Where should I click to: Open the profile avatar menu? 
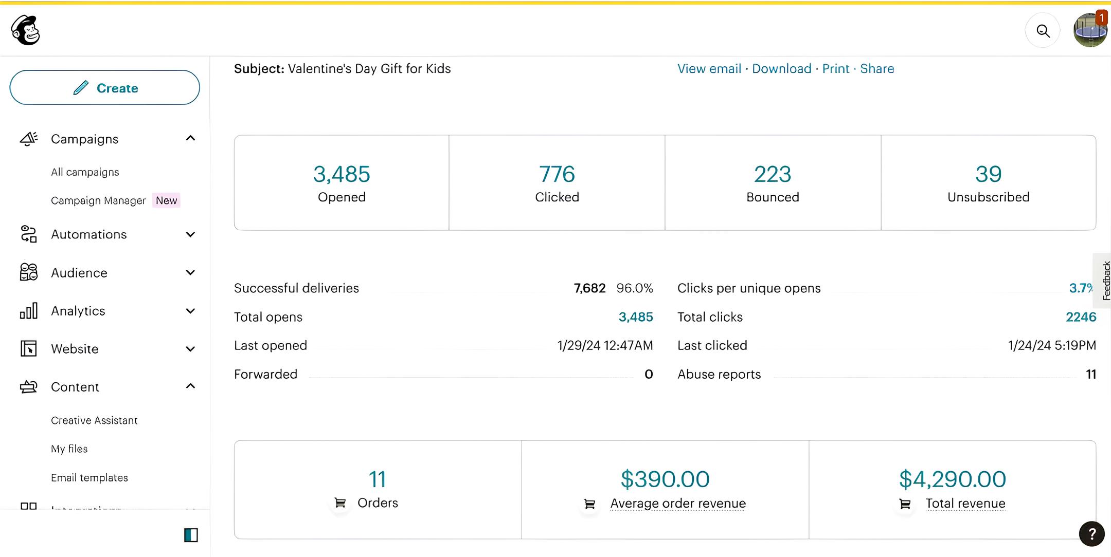coord(1089,31)
